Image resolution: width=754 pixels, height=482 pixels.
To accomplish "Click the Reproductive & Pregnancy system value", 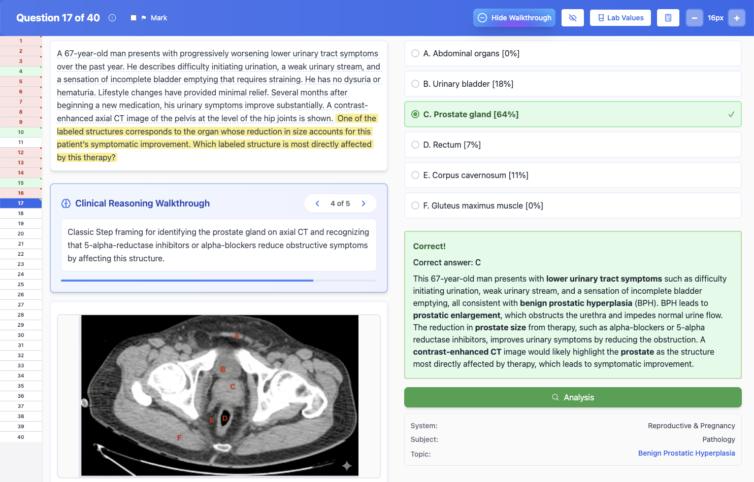I will point(692,426).
